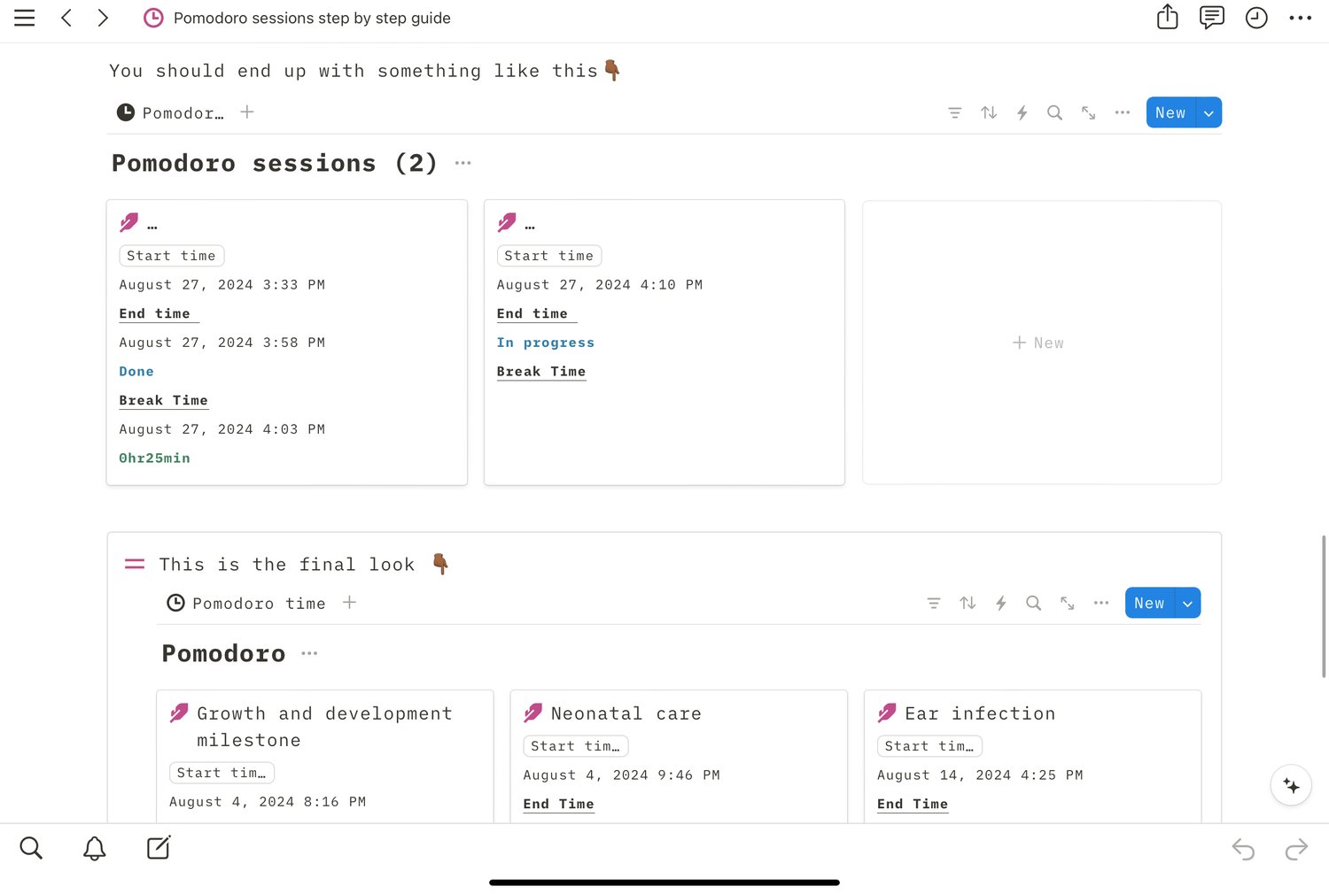The width and height of the screenshot is (1329, 894).
Task: Click the undo arrow in the bottom bar
Action: click(x=1243, y=850)
